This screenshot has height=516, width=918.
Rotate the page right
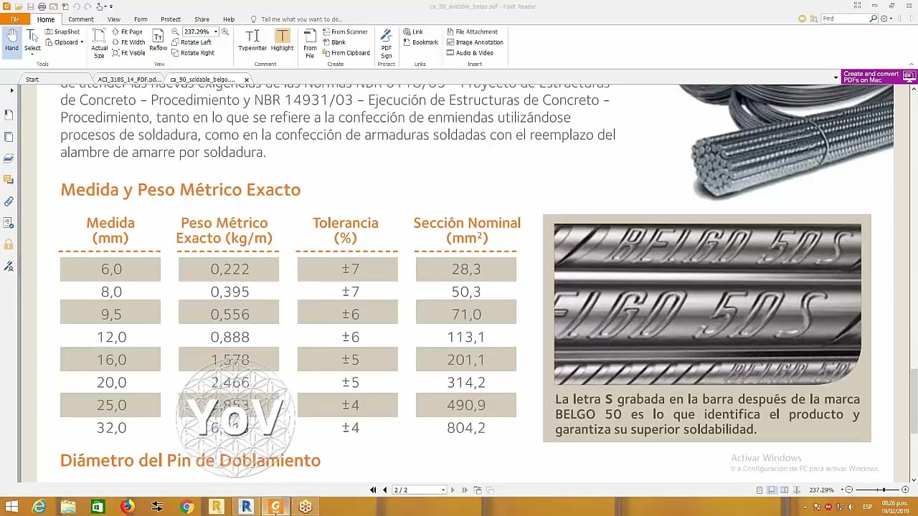tap(192, 53)
